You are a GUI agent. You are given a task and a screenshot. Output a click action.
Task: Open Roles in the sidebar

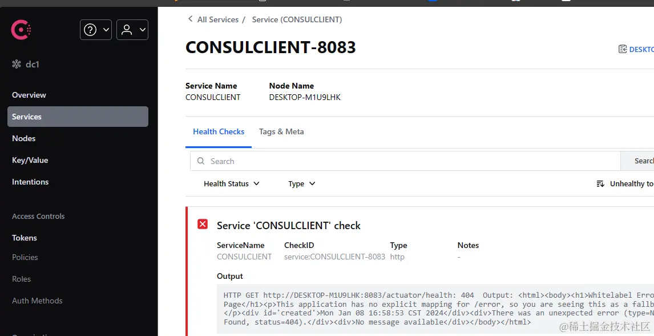pyautogui.click(x=21, y=279)
